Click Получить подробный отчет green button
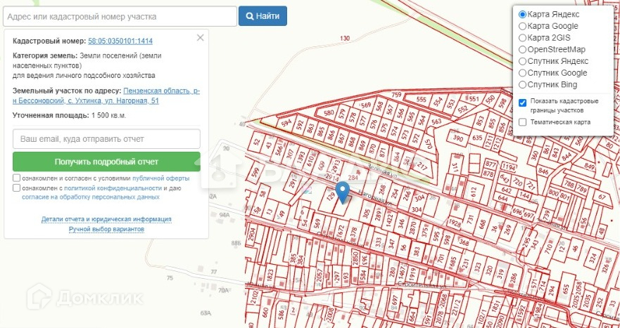Viewport: 620px width, 328px height. pyautogui.click(x=106, y=162)
